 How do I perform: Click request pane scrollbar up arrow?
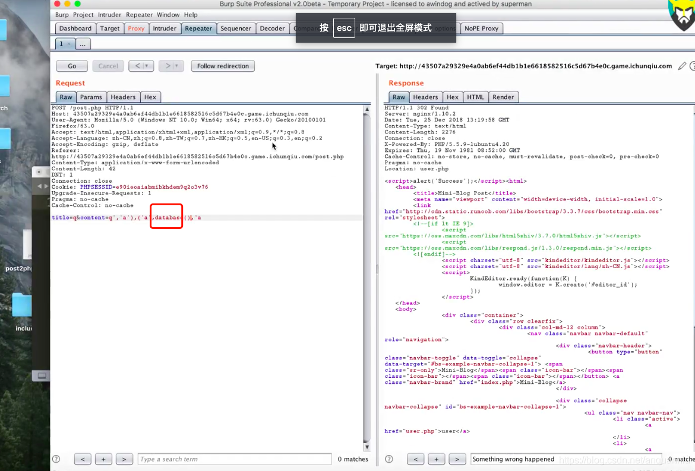(367, 109)
